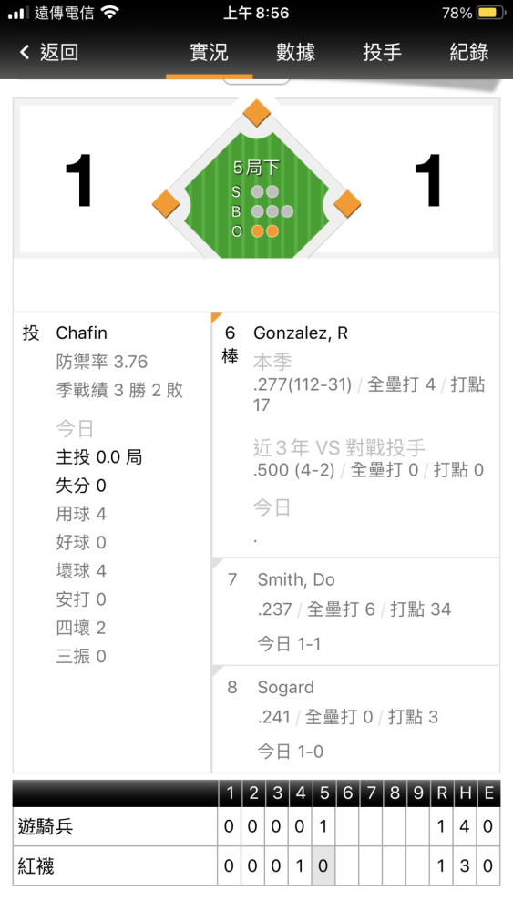Screen dimensions: 513x911
Task: Open the 投手 tab
Action: click(383, 52)
